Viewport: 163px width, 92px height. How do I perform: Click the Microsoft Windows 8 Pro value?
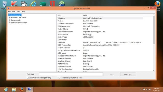(x=92, y=18)
